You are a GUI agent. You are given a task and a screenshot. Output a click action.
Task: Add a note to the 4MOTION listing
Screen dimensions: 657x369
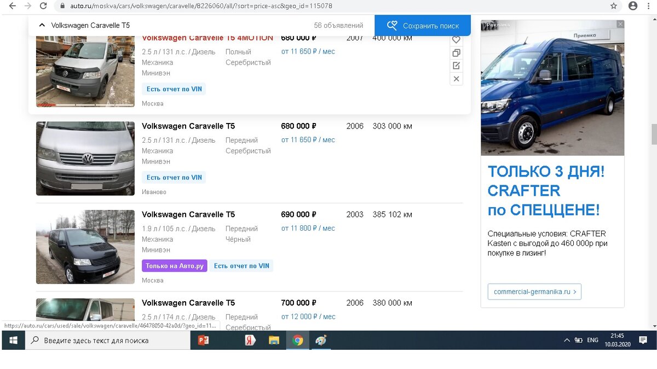456,66
